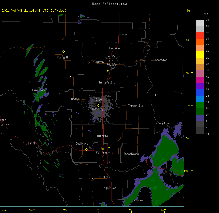Click the RedDeer city label
Screen dimensions: 219x213
tap(112, 65)
